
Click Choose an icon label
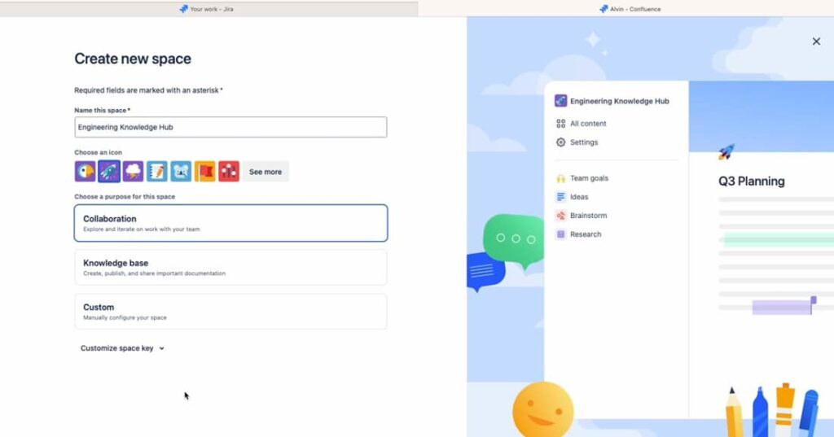pos(98,152)
